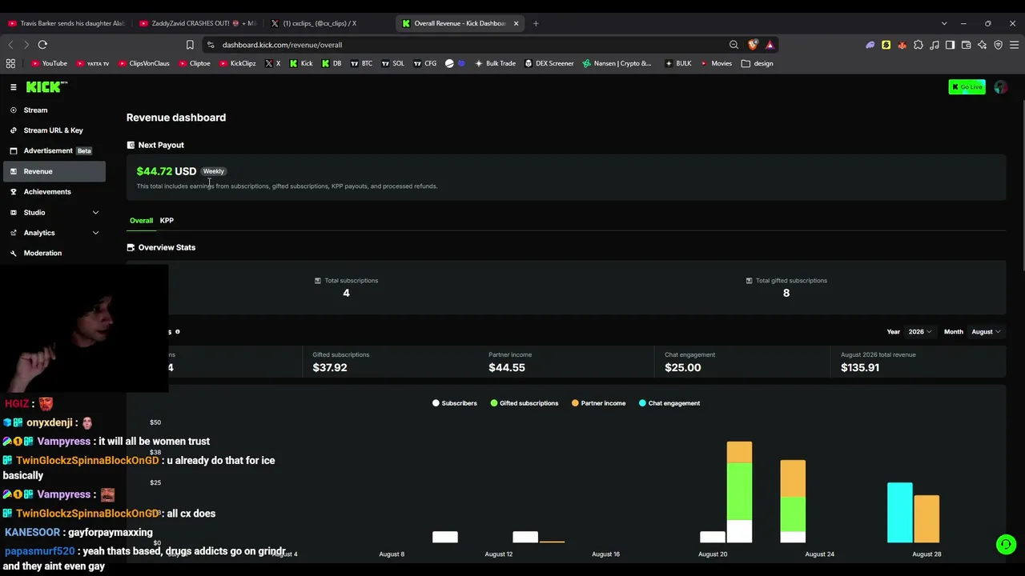Click the red fox extension icon
The width and height of the screenshot is (1025, 576).
point(902,45)
